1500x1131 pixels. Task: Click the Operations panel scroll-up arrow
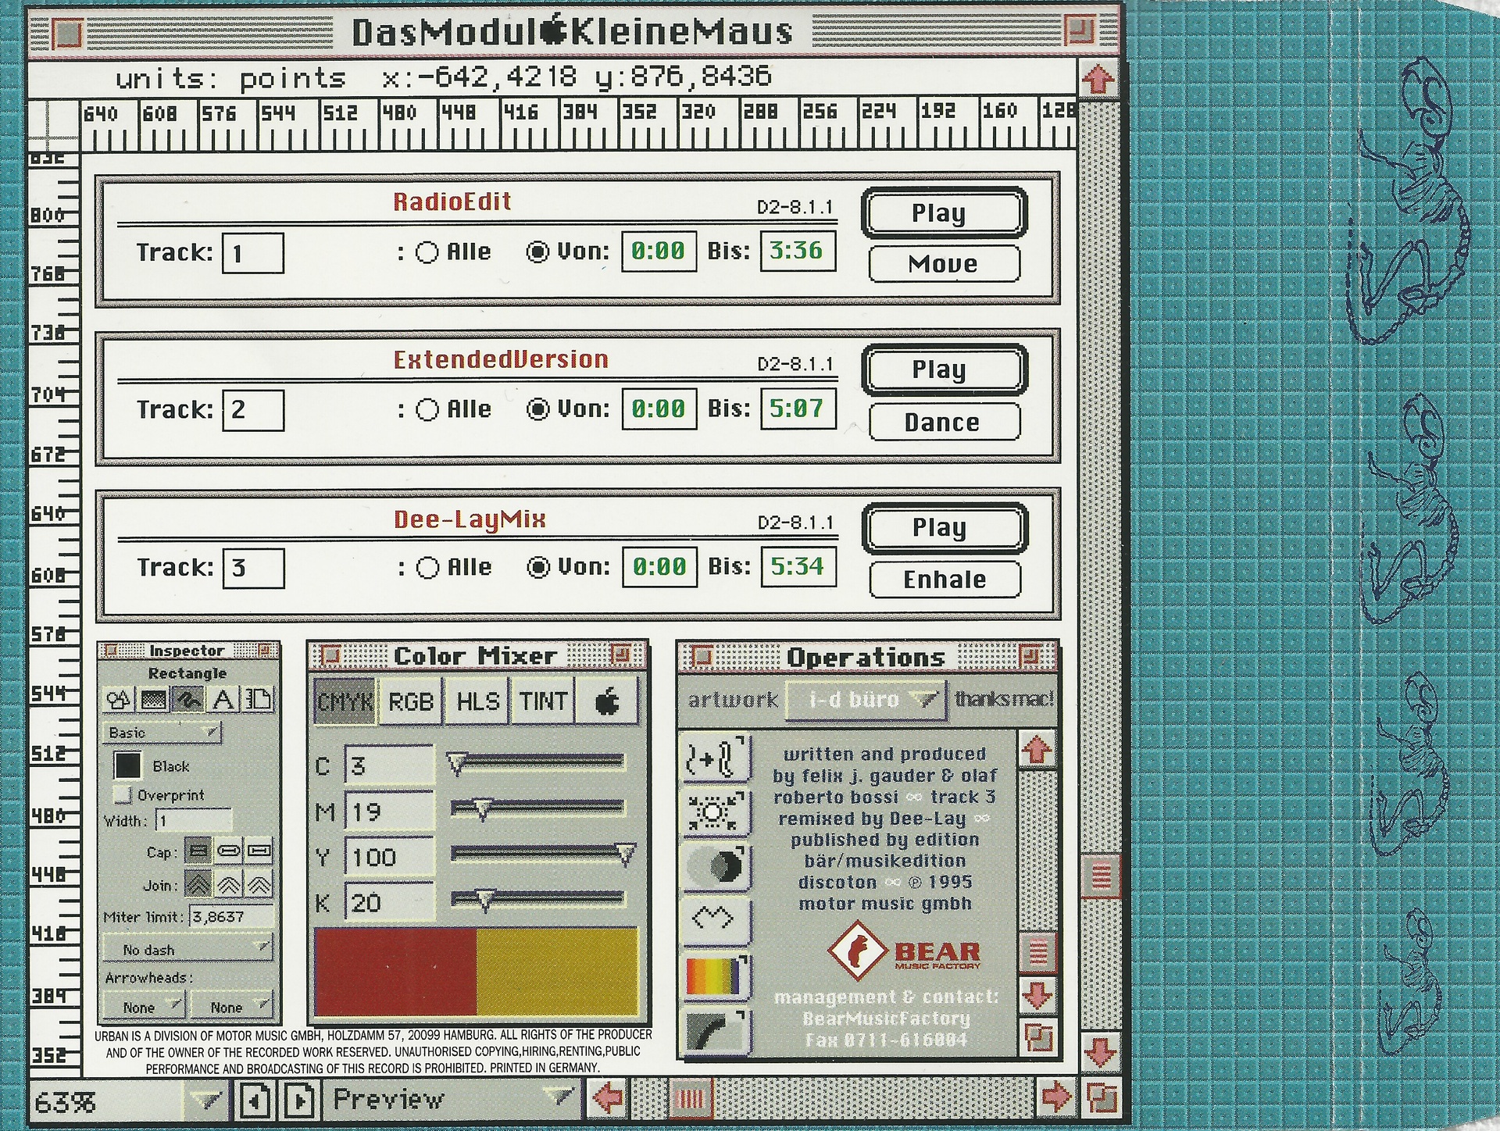1037,751
